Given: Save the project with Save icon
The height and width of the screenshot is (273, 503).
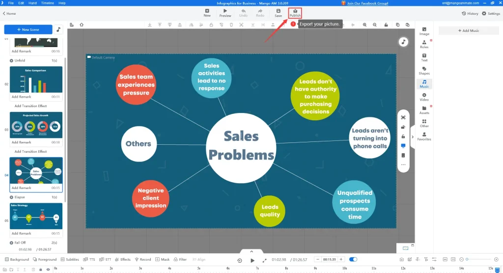Looking at the screenshot, I should click(278, 13).
